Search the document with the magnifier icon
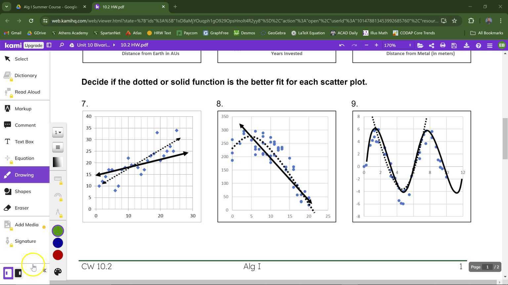Viewport: 508px width, 285px height. tap(62, 45)
